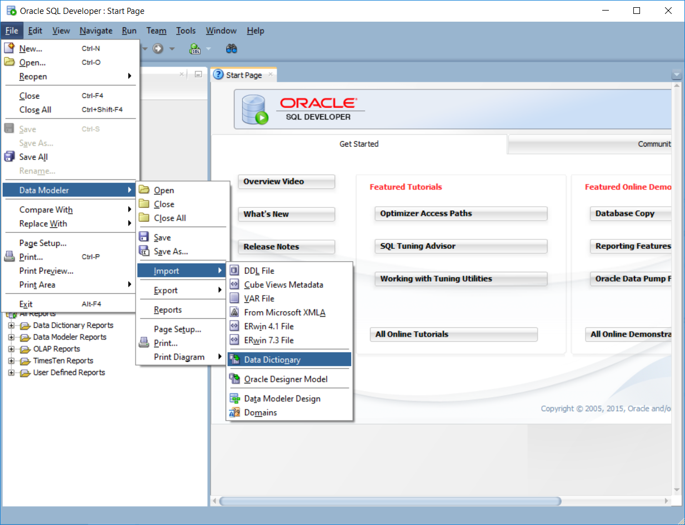The width and height of the screenshot is (685, 525).
Task: Open the Optimizer Access Paths tutorial
Action: pyautogui.click(x=461, y=213)
